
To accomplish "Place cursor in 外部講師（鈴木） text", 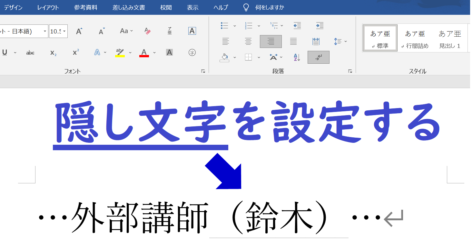I will [x=200, y=218].
